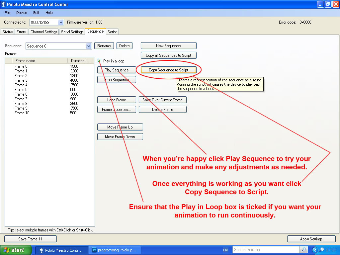The width and height of the screenshot is (340, 255).
Task: Click the EN language indicator
Action: 225,250
